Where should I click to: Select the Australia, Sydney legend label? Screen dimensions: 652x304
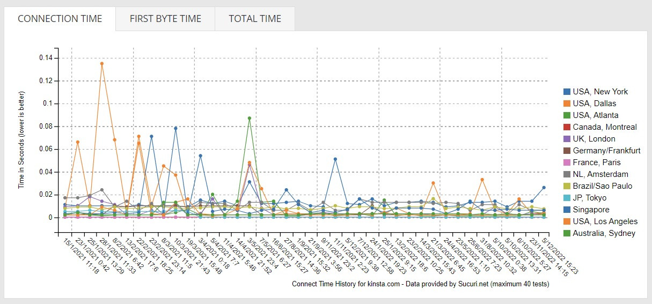[x=604, y=233]
